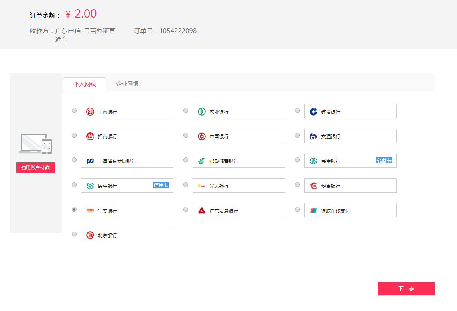The width and height of the screenshot is (457, 311).
Task: Select the 建设银行 radio button
Action: pyautogui.click(x=297, y=110)
